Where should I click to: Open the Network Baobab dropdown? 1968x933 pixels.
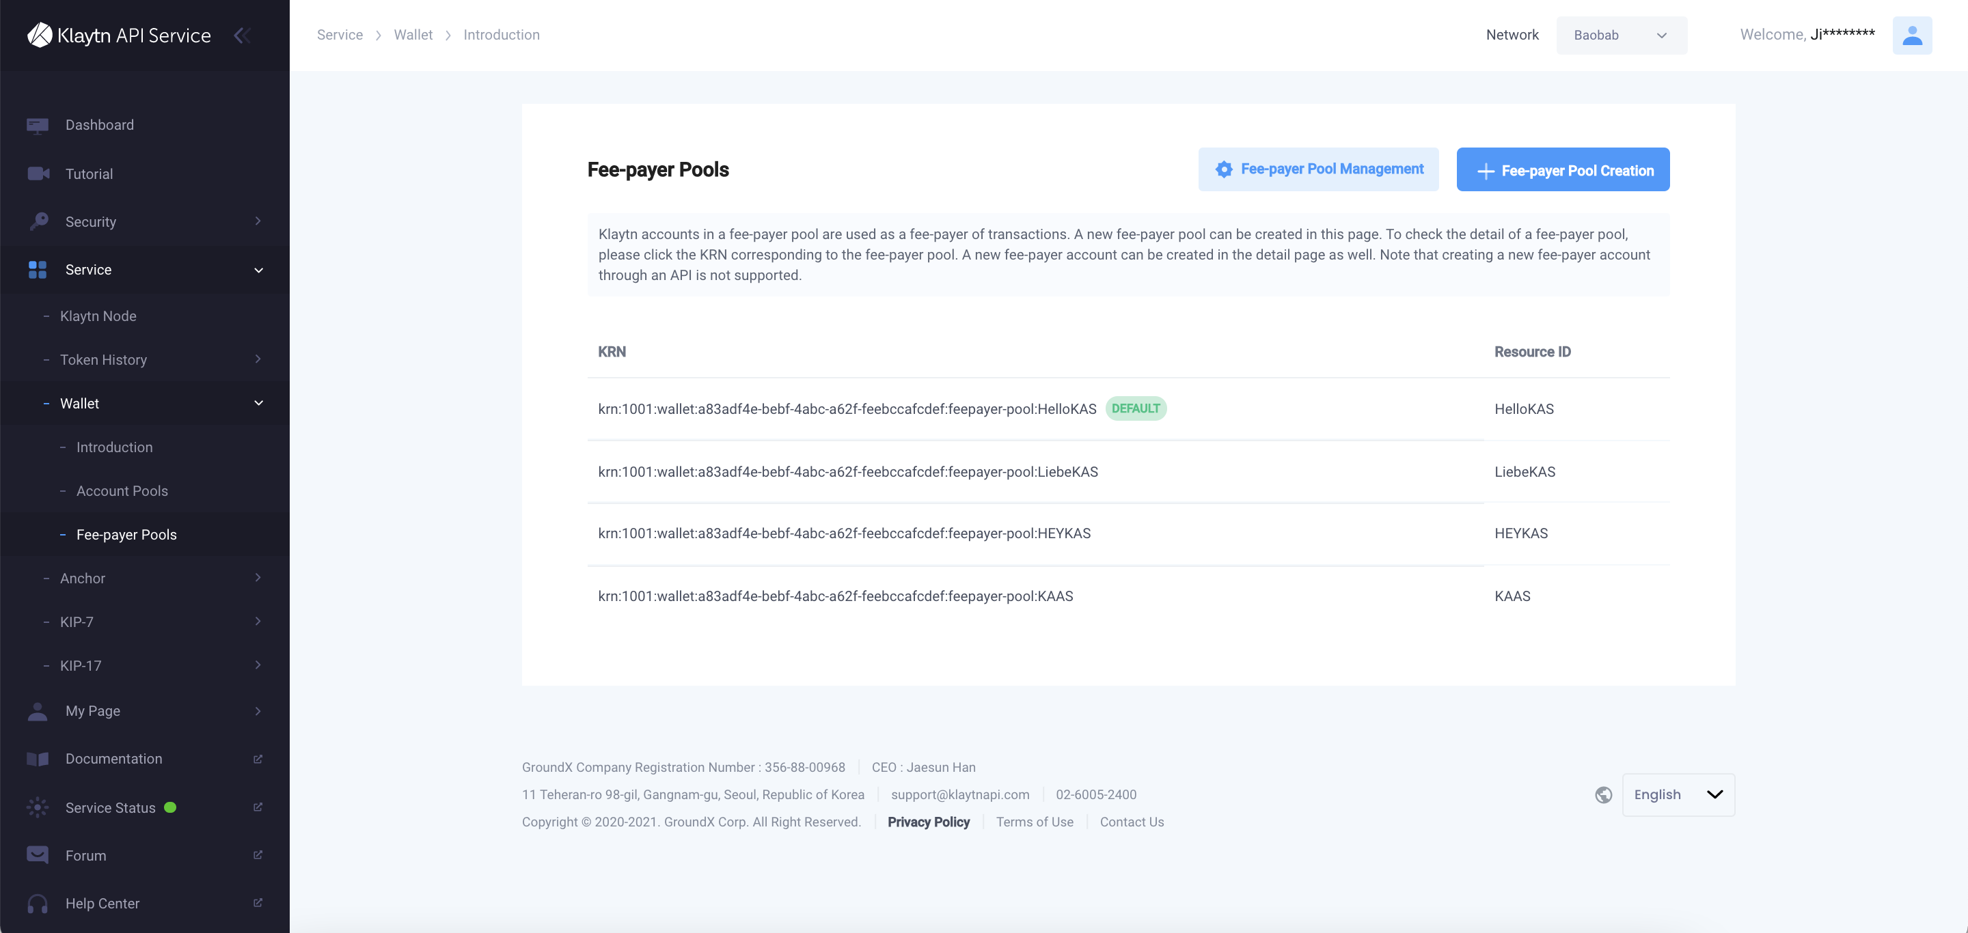click(x=1621, y=35)
